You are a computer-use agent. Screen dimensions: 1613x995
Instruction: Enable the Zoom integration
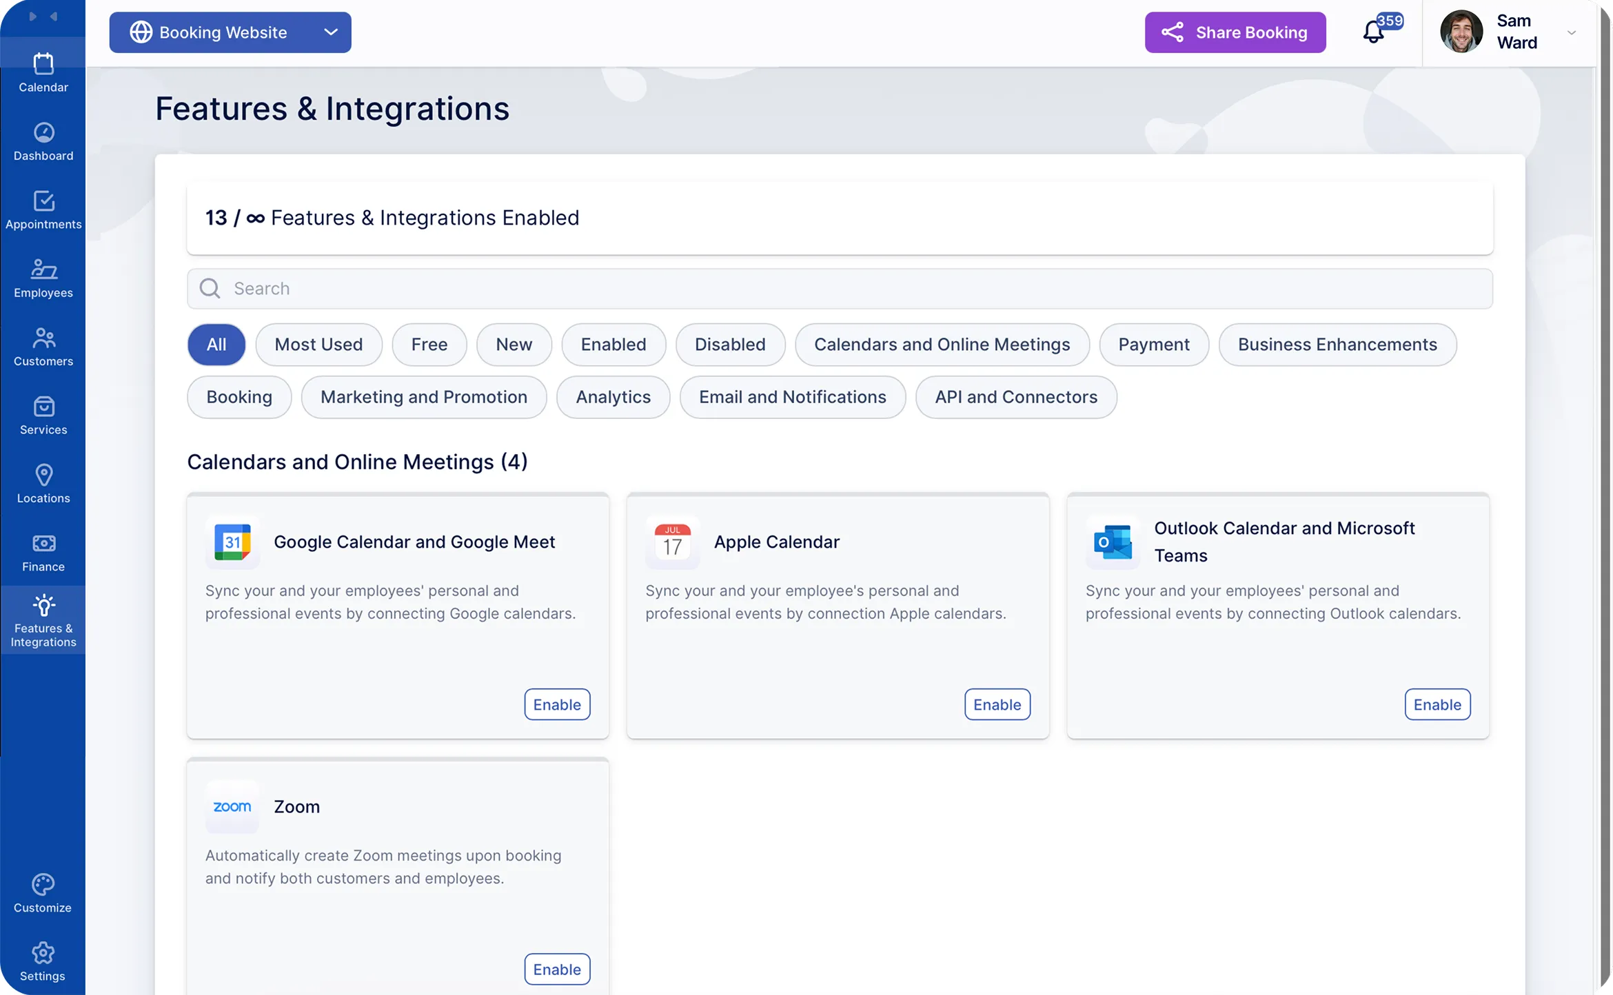[x=556, y=969]
